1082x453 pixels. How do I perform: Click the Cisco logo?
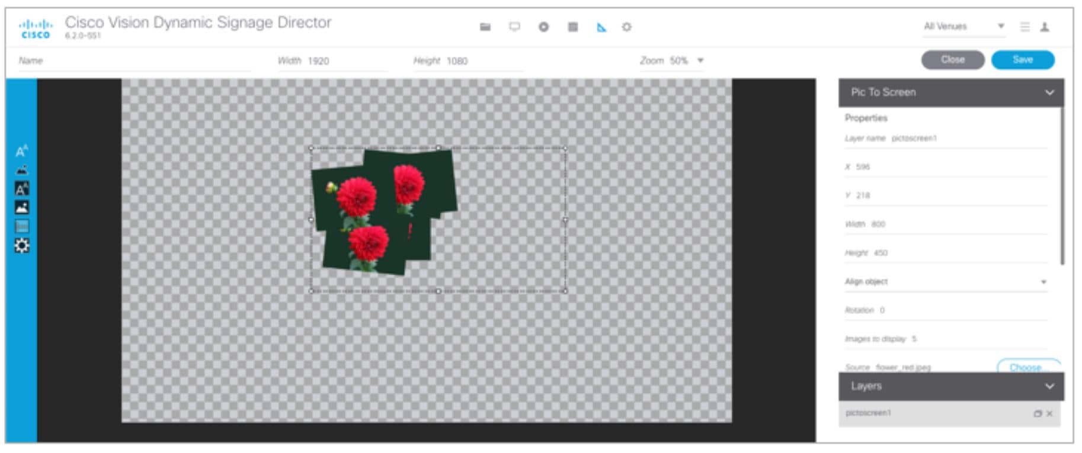36,28
